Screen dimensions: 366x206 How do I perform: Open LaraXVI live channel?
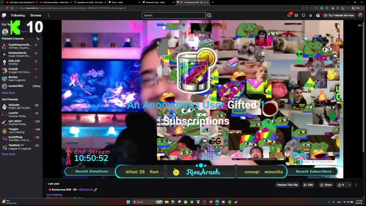click(21, 114)
